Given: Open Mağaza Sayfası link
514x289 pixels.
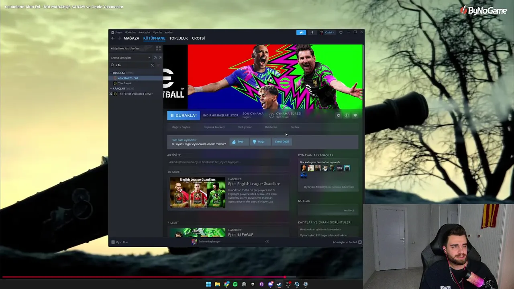Looking at the screenshot, I should 181,127.
